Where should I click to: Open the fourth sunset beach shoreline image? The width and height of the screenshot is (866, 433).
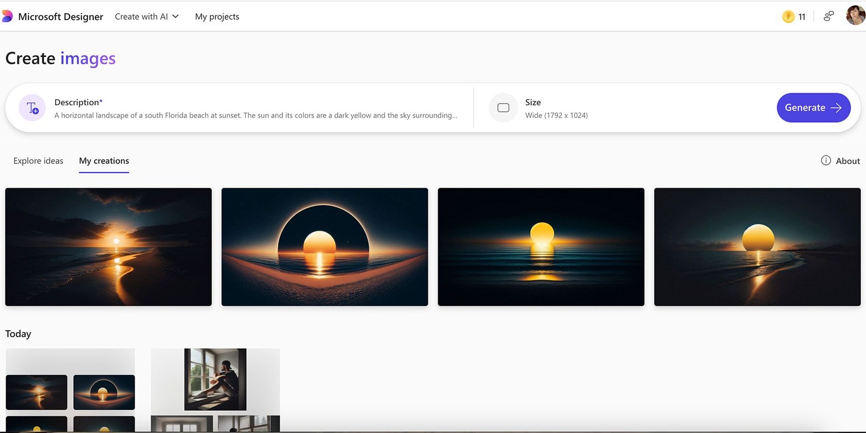(757, 247)
